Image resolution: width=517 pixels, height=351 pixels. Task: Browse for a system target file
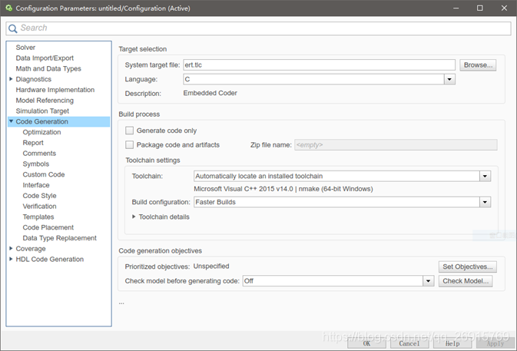[x=478, y=65]
